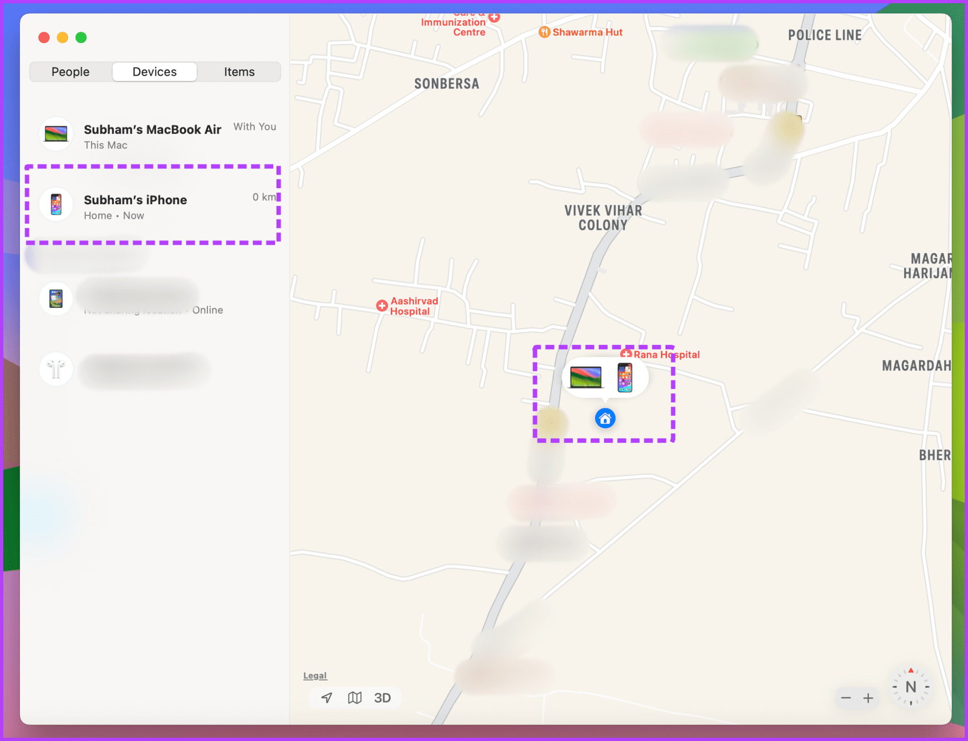Open Subham's MacBook Air device icon
This screenshot has height=741, width=968.
56,134
